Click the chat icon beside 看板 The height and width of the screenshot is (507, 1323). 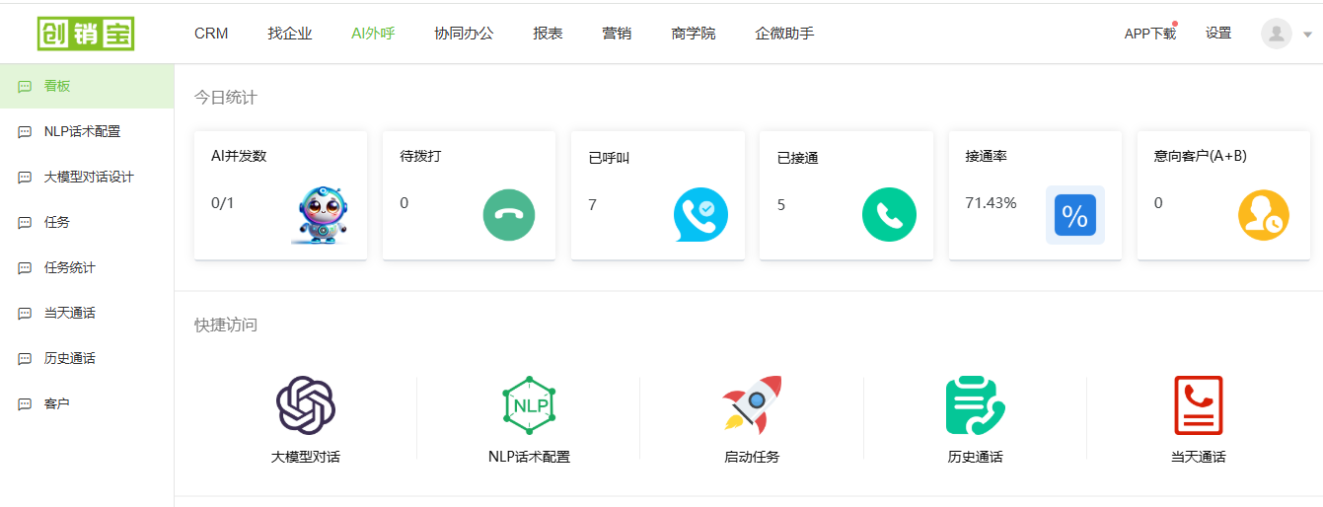(x=25, y=87)
